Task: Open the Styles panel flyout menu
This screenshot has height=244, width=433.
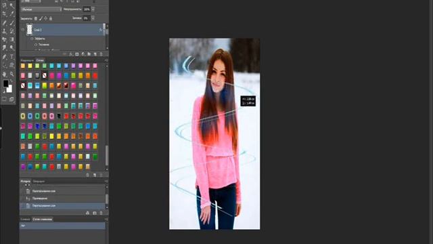Action: (106, 60)
